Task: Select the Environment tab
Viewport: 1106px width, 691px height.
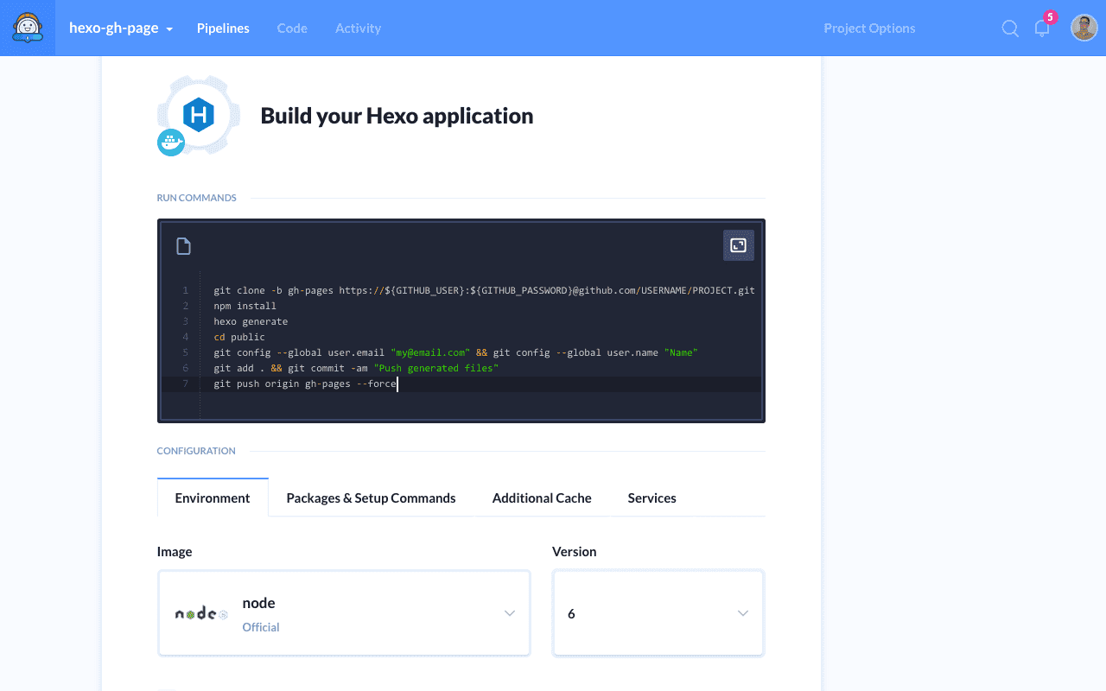Action: coord(213,498)
